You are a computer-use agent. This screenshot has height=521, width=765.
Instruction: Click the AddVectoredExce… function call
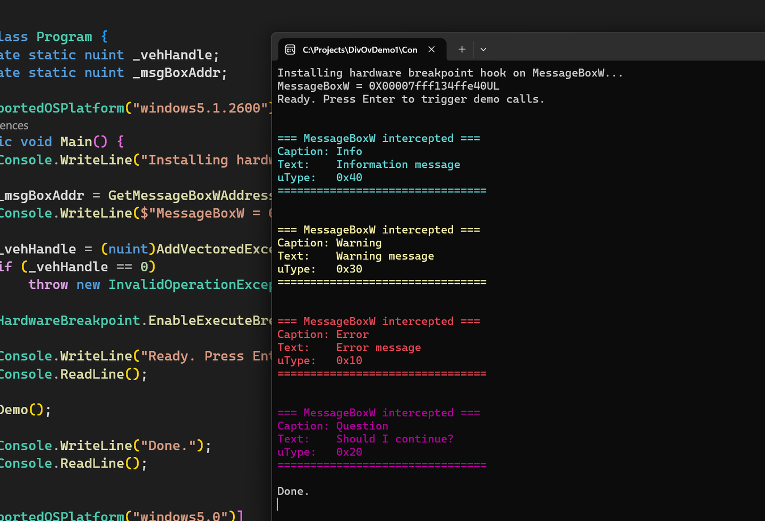(x=214, y=249)
